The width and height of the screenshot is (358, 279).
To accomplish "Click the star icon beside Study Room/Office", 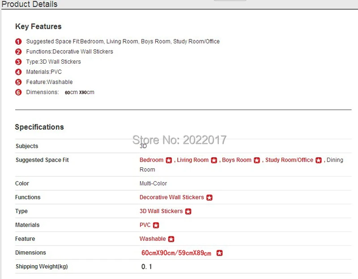I will pos(319,160).
